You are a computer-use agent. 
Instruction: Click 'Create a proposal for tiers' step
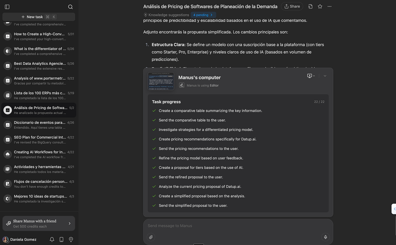201,168
